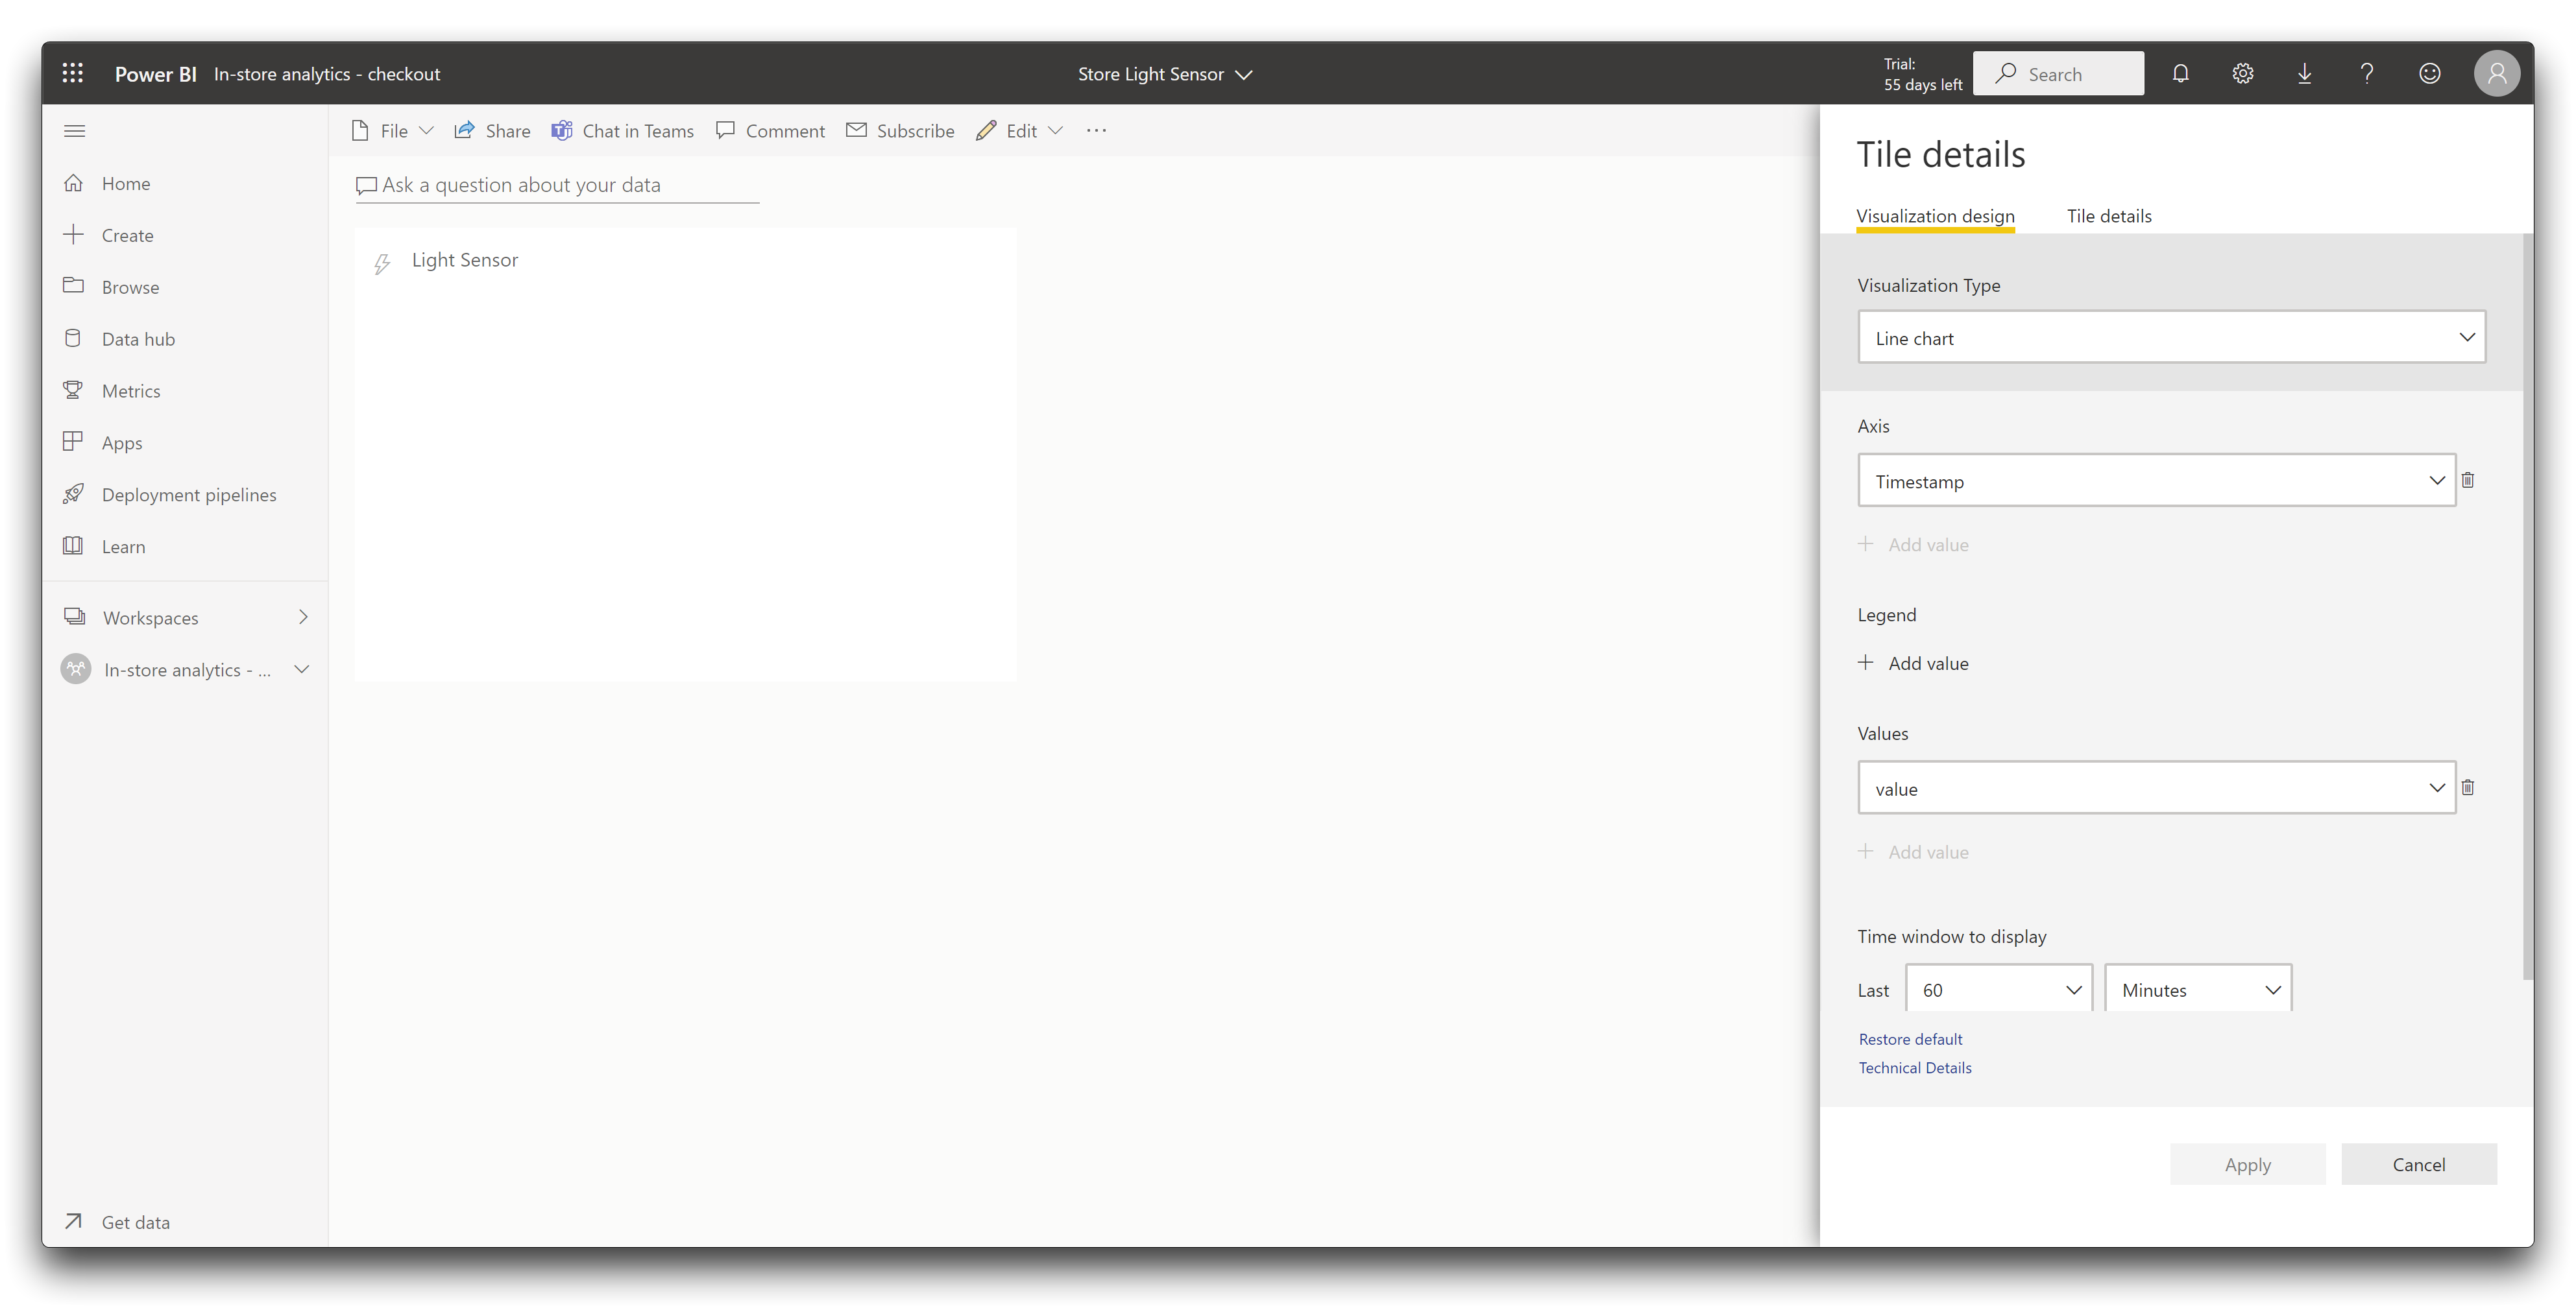Image resolution: width=2576 pixels, height=1310 pixels.
Task: Switch to the Visualization design tab
Action: click(x=1935, y=217)
